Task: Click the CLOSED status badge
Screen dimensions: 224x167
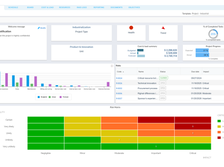Action: coord(164,78)
